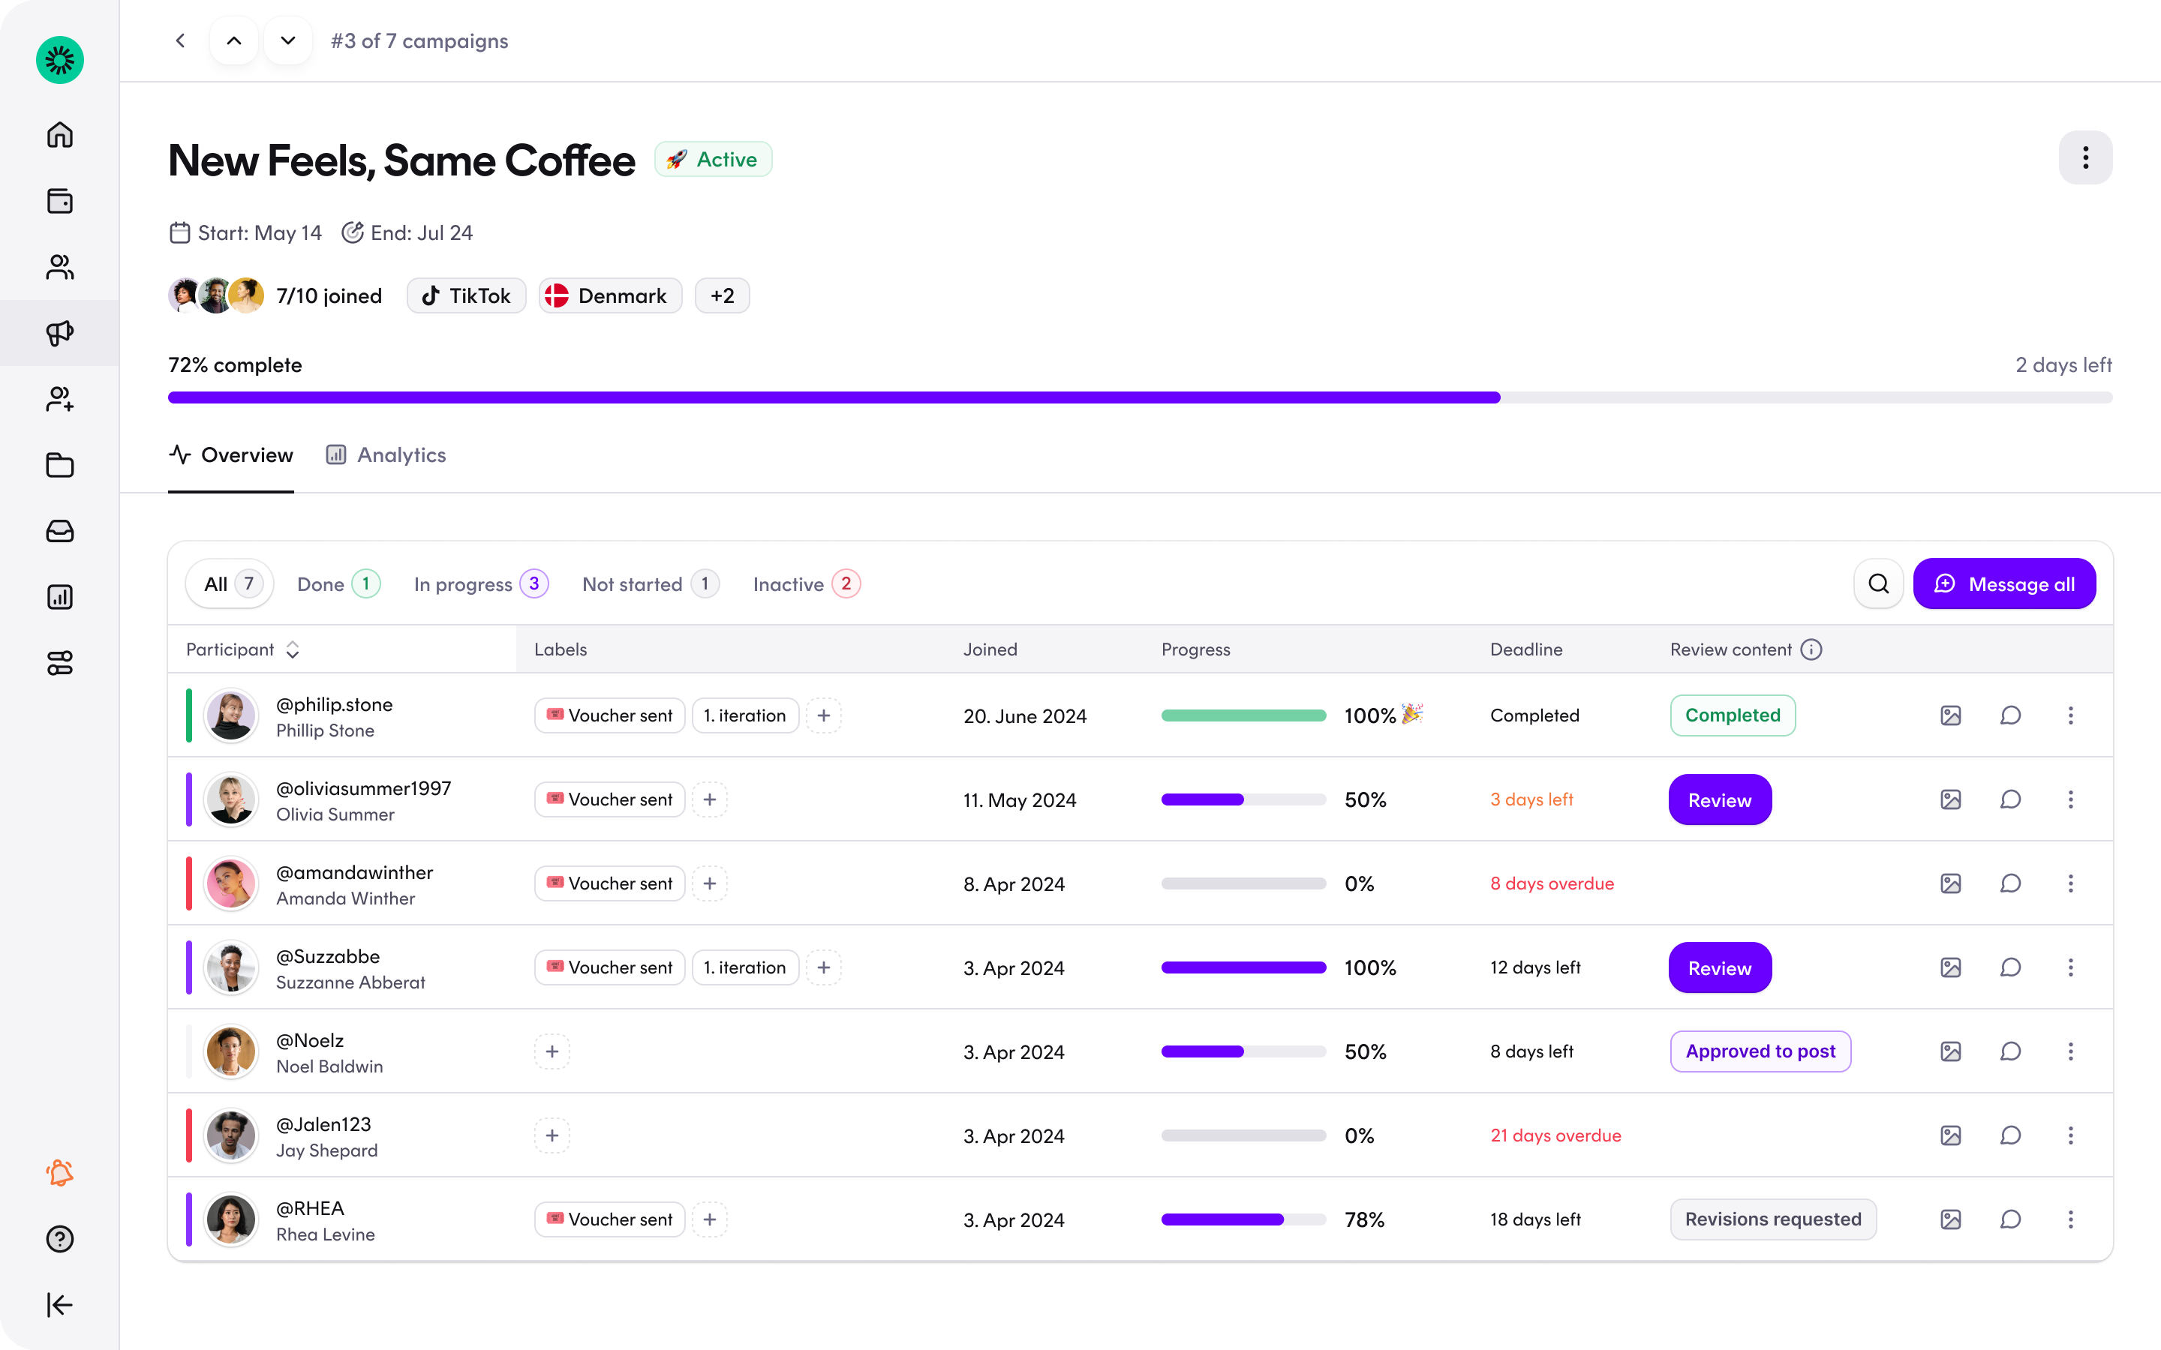Go to next campaign down chevron
Viewport: 2161px width, 1350px height.
pos(287,41)
